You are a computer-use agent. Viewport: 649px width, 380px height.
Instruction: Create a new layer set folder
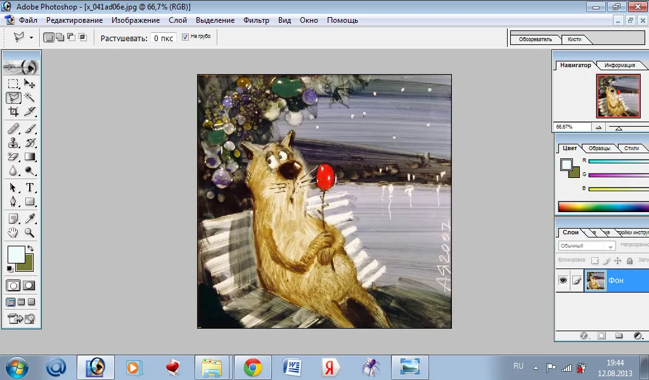pyautogui.click(x=619, y=336)
